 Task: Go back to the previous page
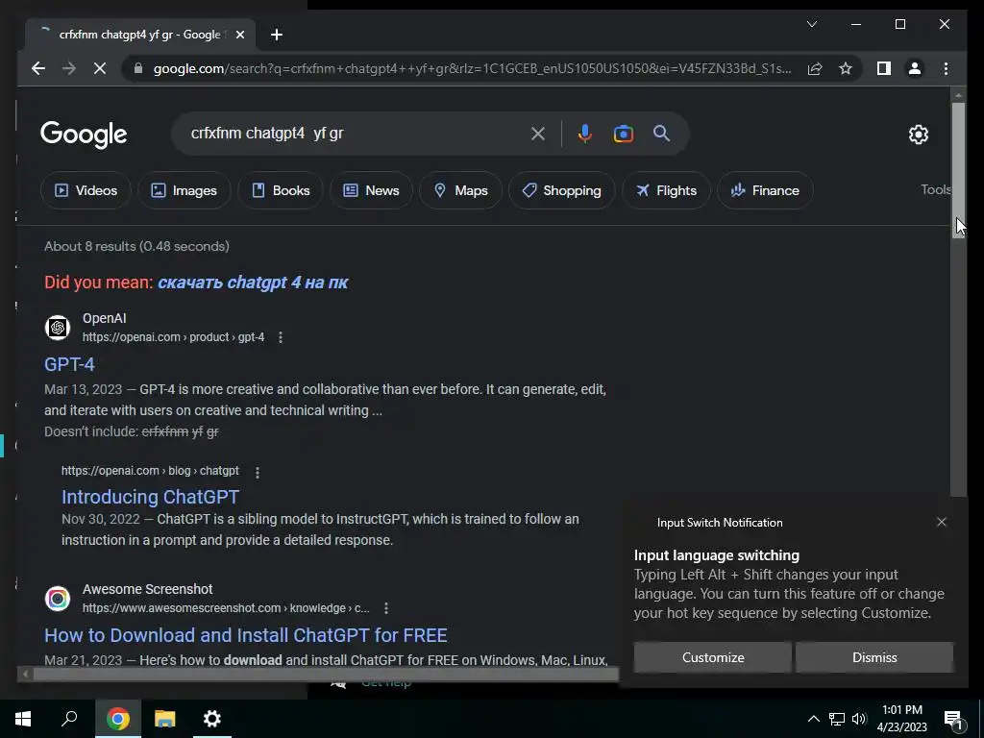(x=38, y=68)
